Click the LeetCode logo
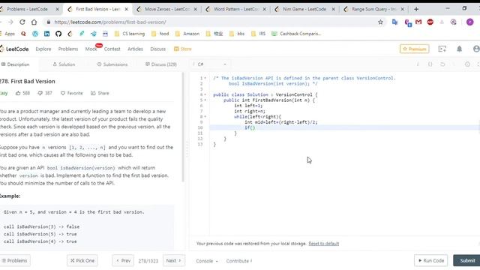The image size is (480, 270). [x=14, y=49]
